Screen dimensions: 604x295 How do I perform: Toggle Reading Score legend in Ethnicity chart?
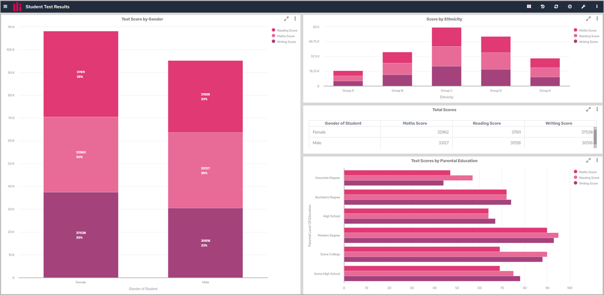(587, 36)
